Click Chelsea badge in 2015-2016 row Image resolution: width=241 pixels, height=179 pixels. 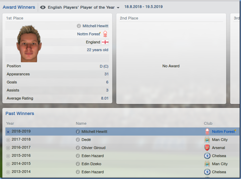207,156
